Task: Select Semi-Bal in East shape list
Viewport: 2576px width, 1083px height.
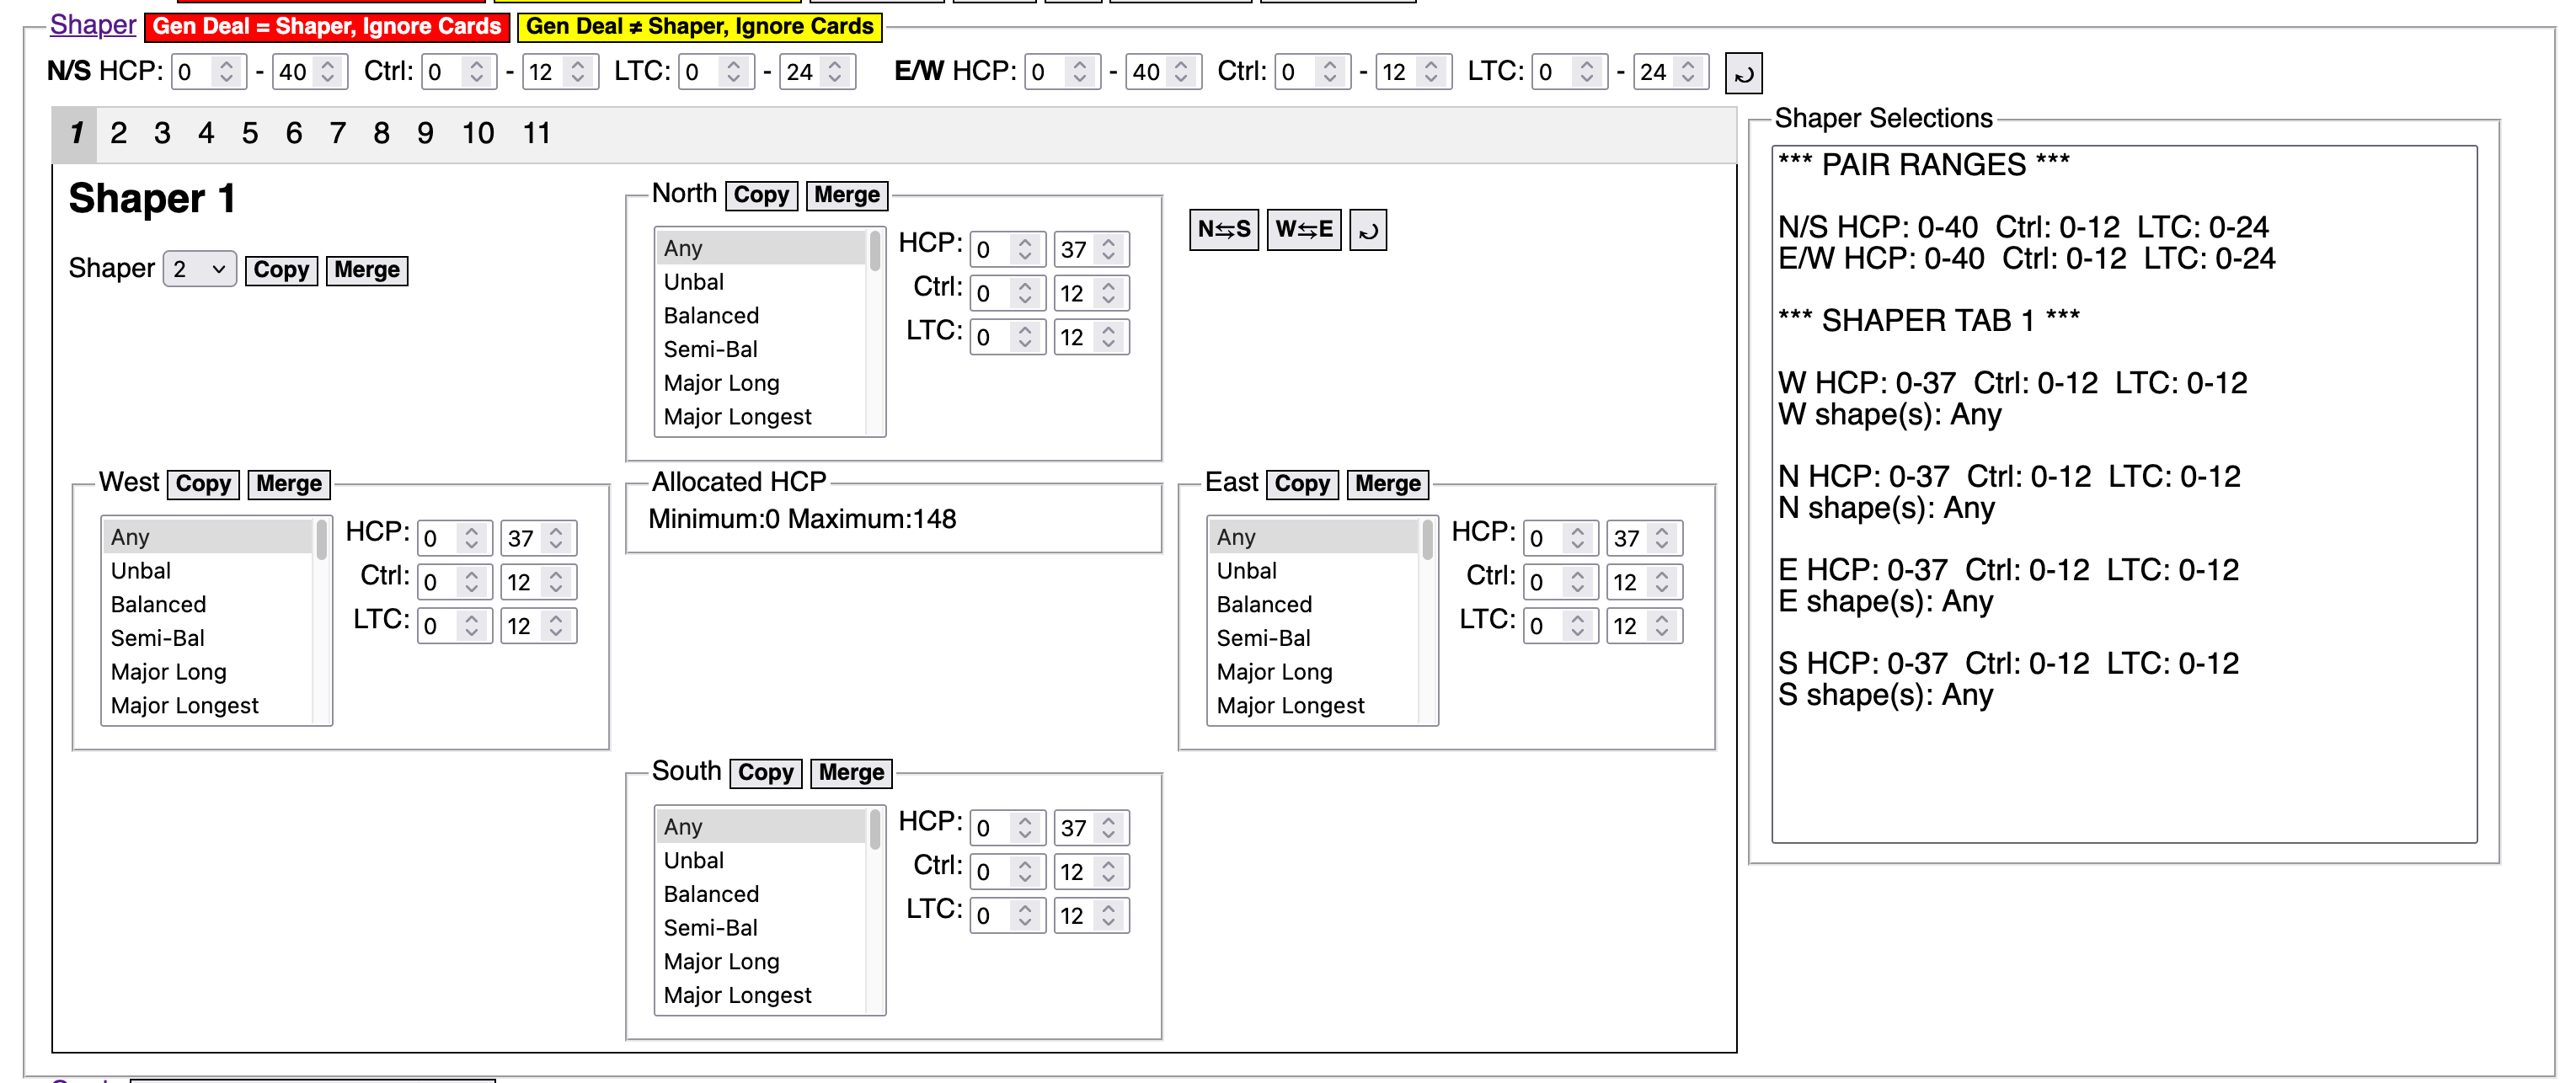Action: pyautogui.click(x=1263, y=637)
